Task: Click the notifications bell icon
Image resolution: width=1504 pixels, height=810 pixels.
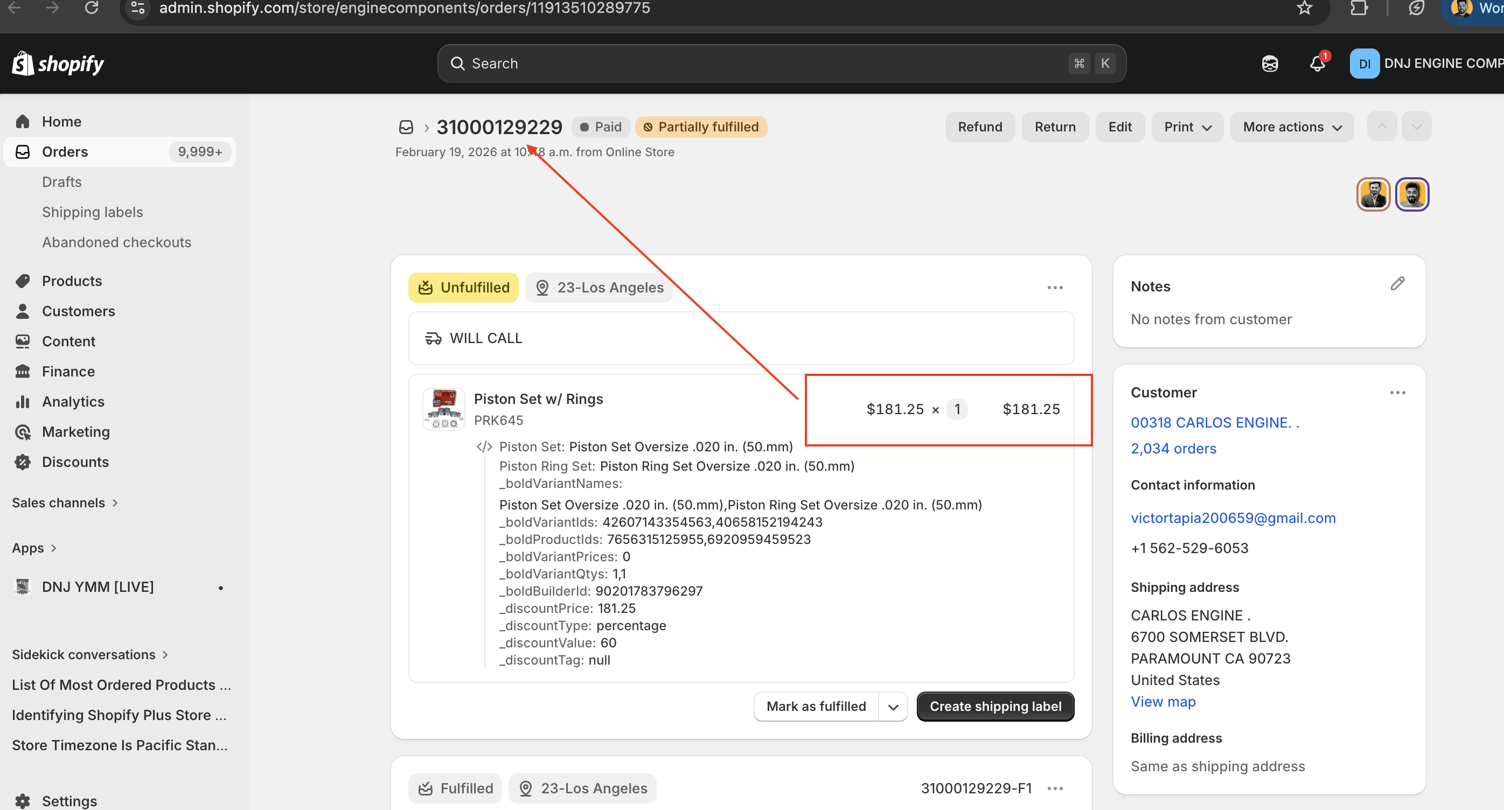Action: click(x=1317, y=64)
